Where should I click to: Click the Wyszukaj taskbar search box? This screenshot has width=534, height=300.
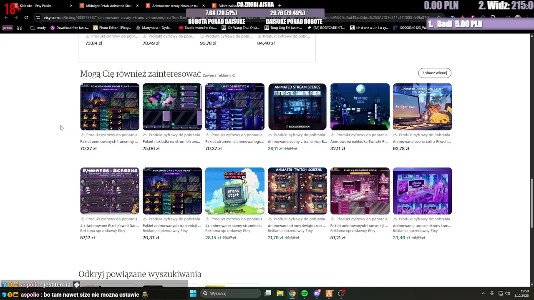tap(230, 293)
